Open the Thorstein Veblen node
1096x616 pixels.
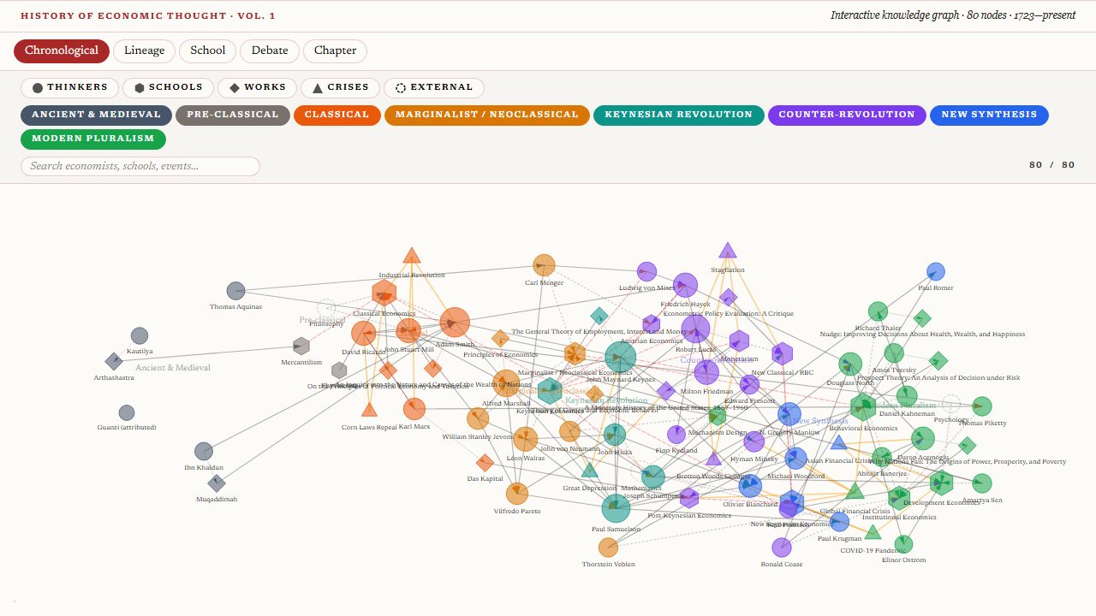click(608, 548)
